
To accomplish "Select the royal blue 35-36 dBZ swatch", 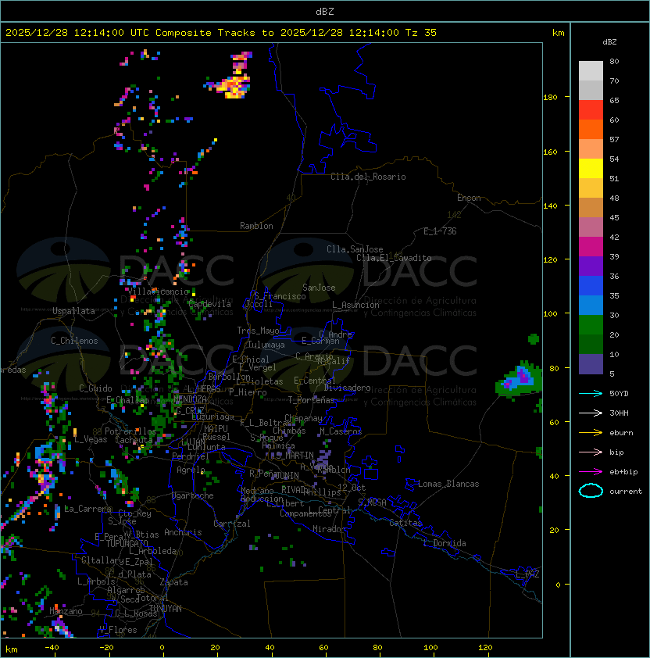I will point(591,286).
